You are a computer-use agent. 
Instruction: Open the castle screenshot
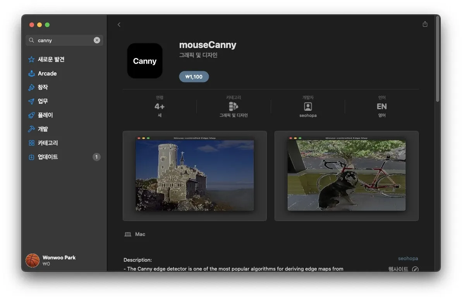[x=195, y=176]
